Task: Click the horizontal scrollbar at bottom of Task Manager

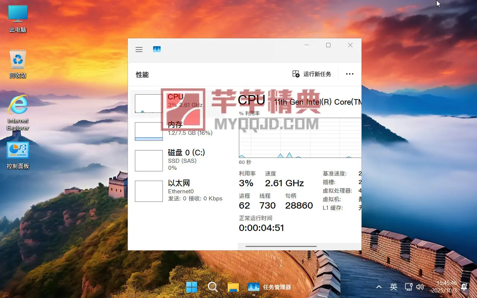Action: pos(281,246)
